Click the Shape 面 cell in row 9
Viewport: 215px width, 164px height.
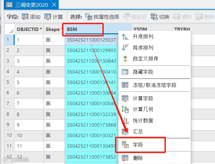54,125
